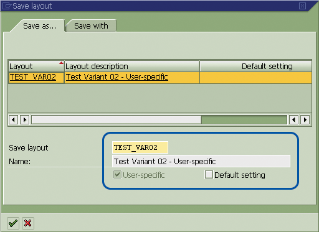The width and height of the screenshot is (319, 232).
Task: Open the Save layout title bar menu icon
Action: pos(6,6)
